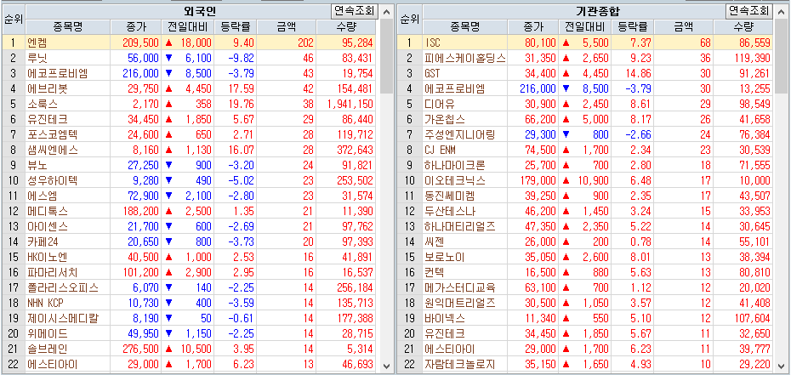
Task: Select 두산테스나 stock name
Action: coord(449,211)
